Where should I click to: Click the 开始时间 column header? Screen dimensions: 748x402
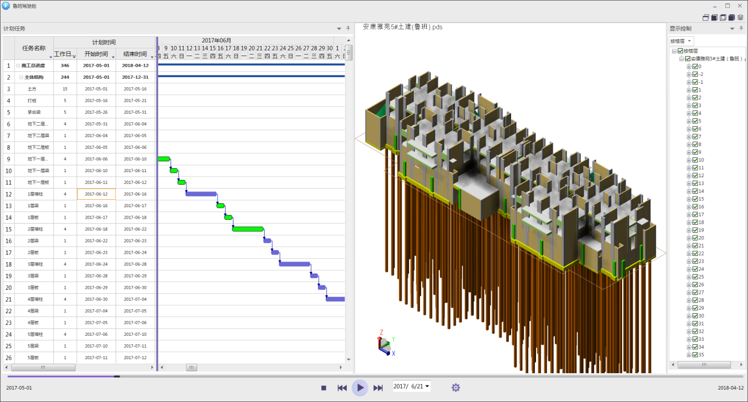96,54
